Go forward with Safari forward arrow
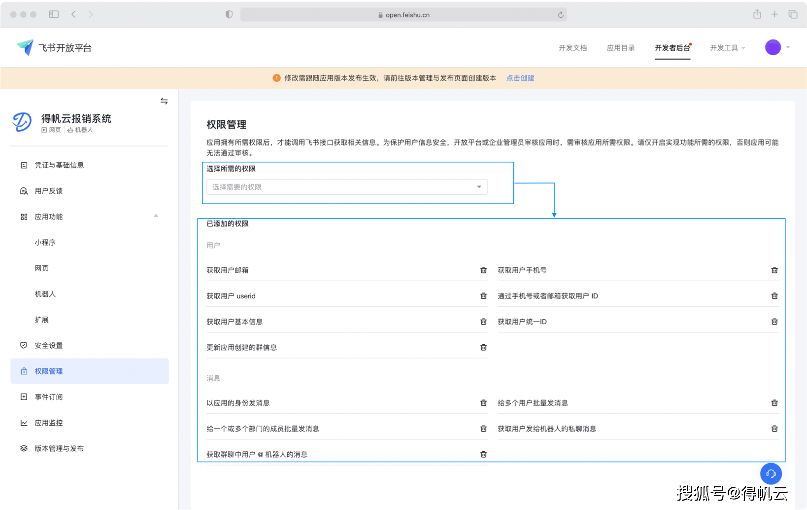The width and height of the screenshot is (807, 510). pos(91,14)
